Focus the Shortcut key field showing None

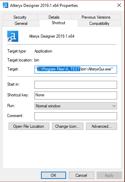pos(76,95)
